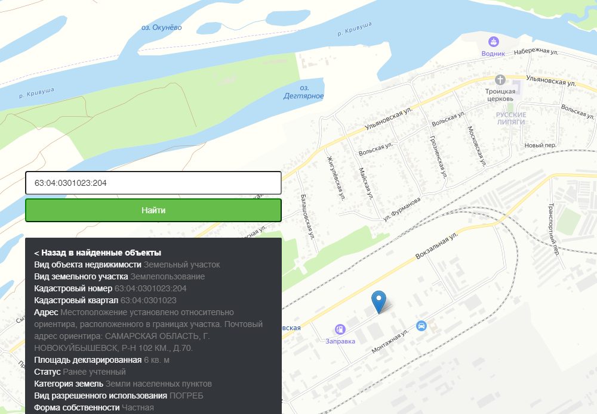The height and width of the screenshot is (414, 597).
Task: Click the Заправка gas station icon
Action: click(x=340, y=329)
